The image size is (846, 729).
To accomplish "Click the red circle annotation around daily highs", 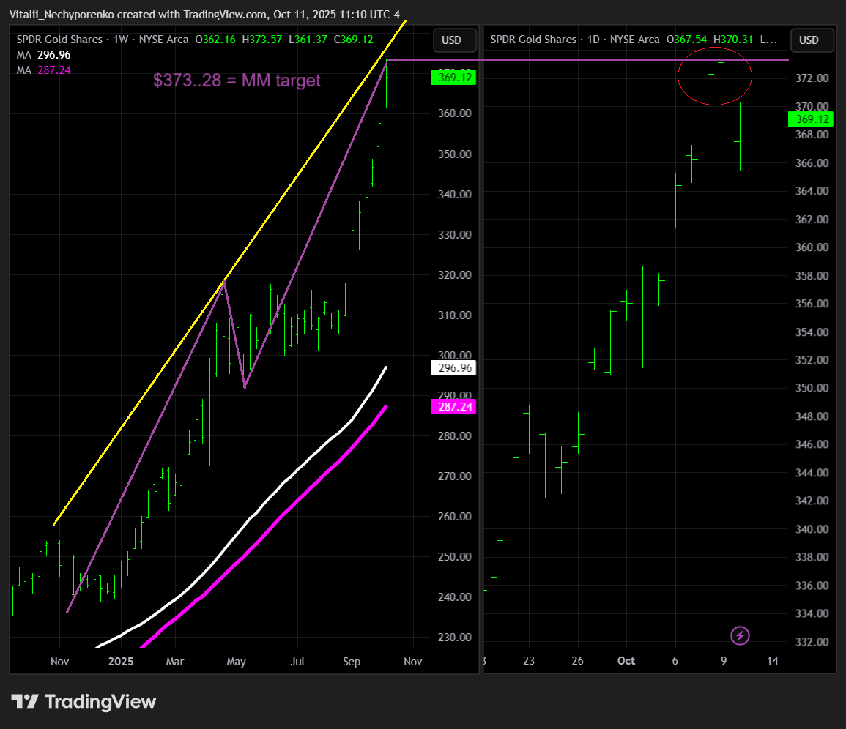I will click(x=714, y=76).
